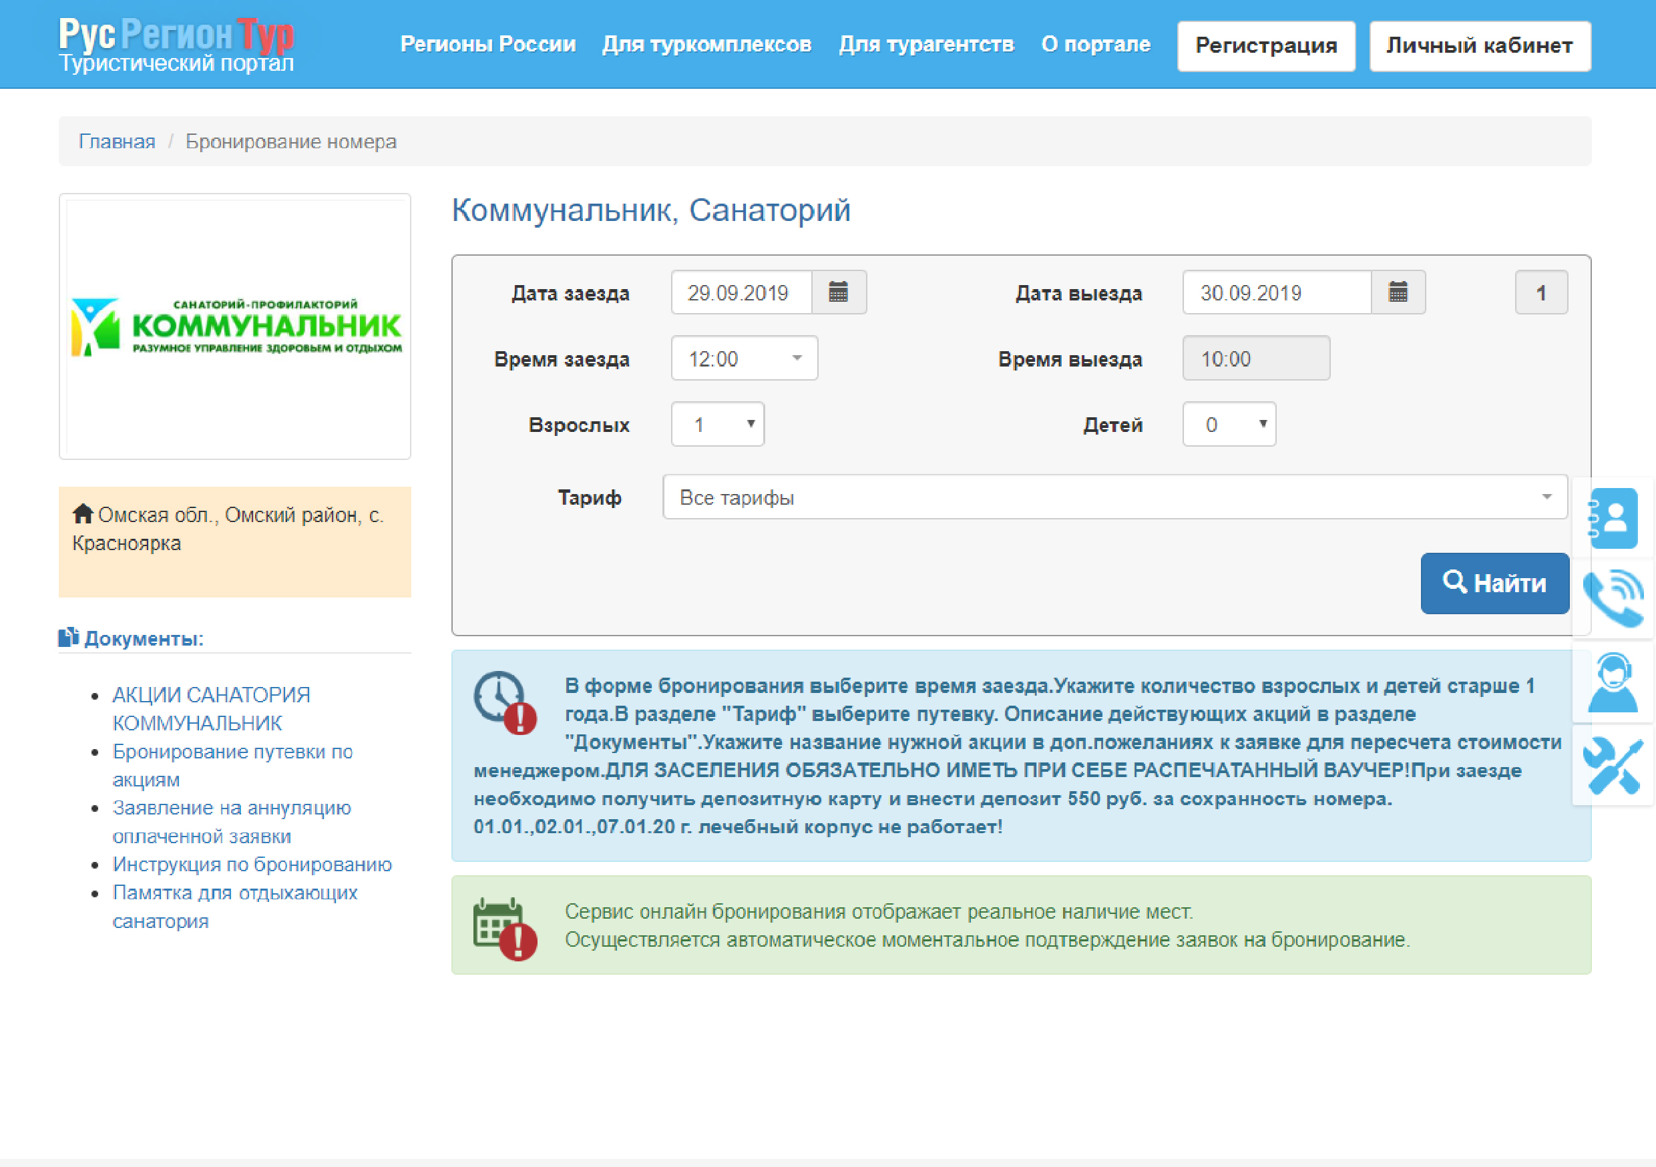Open the check-out date calendar icon
The height and width of the screenshot is (1167, 1656).
pyautogui.click(x=1398, y=292)
